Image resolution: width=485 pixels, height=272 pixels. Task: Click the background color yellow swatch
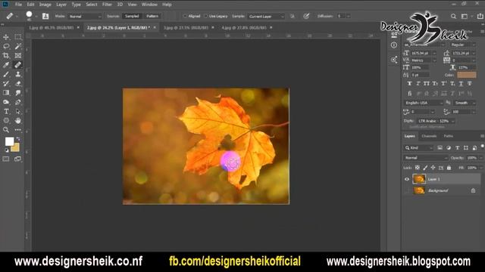[x=16, y=148]
